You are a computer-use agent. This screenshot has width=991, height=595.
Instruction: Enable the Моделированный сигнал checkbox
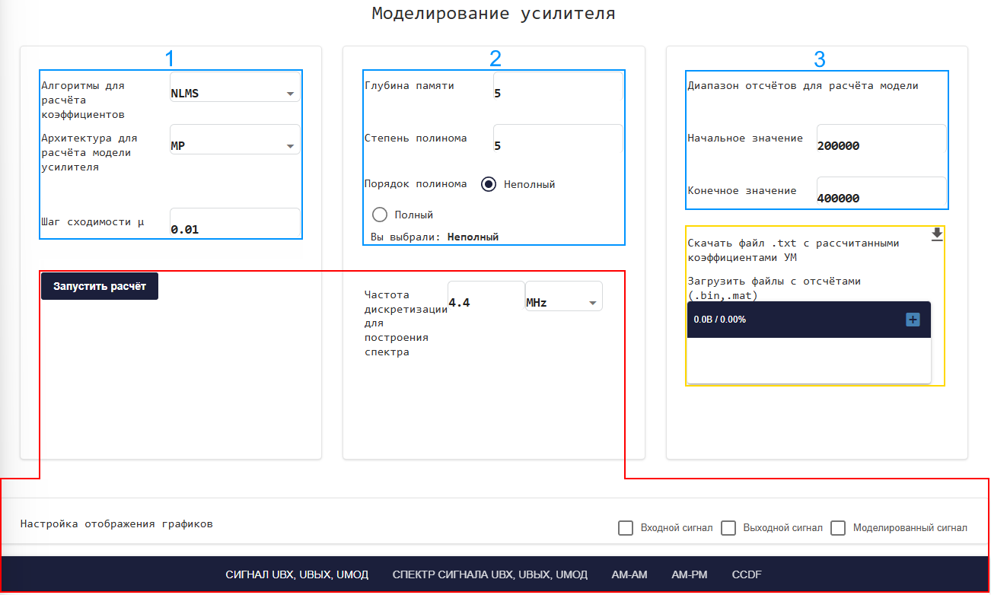[838, 528]
